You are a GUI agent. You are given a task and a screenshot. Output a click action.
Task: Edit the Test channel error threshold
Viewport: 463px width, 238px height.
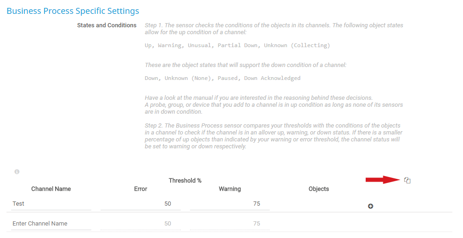pos(140,204)
